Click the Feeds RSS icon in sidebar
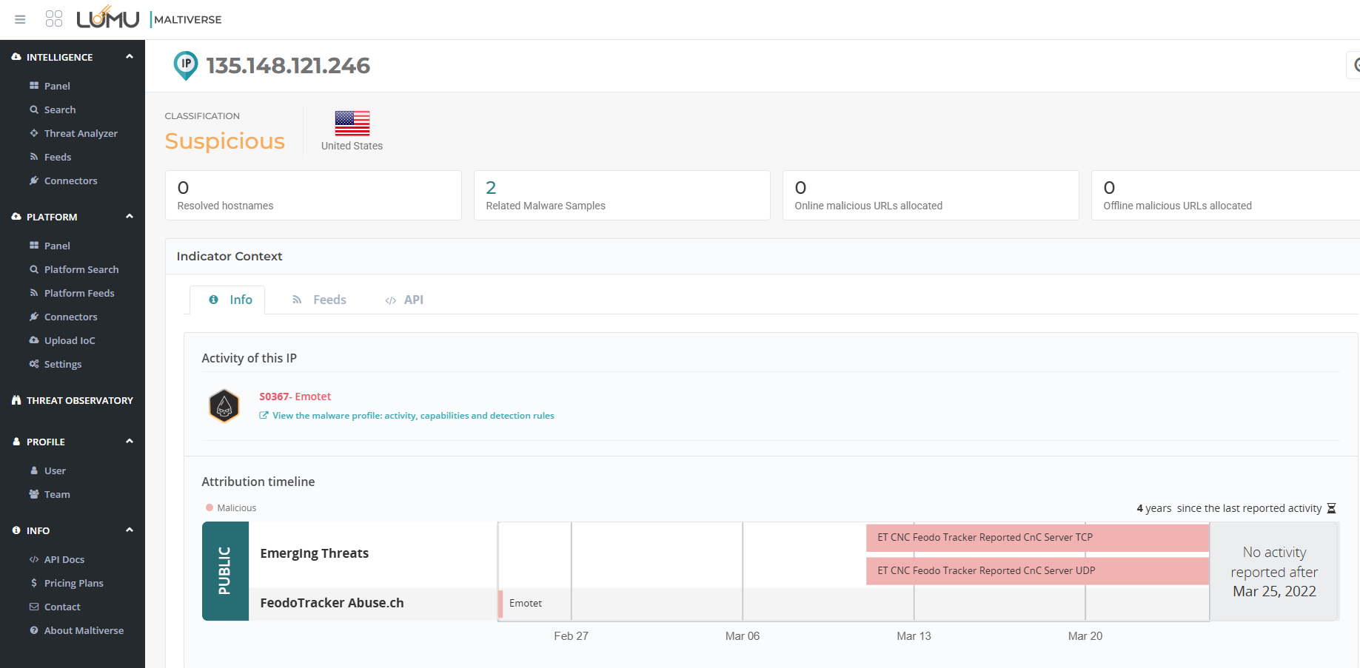This screenshot has width=1360, height=668. pyautogui.click(x=34, y=157)
